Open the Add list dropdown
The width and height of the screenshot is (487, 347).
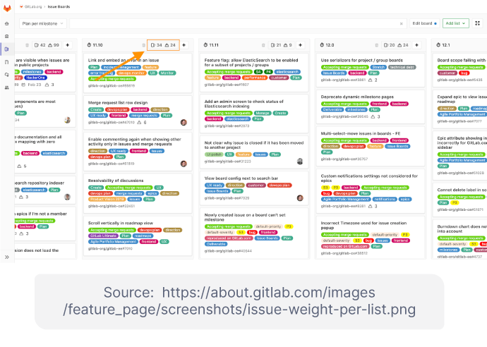(x=456, y=23)
